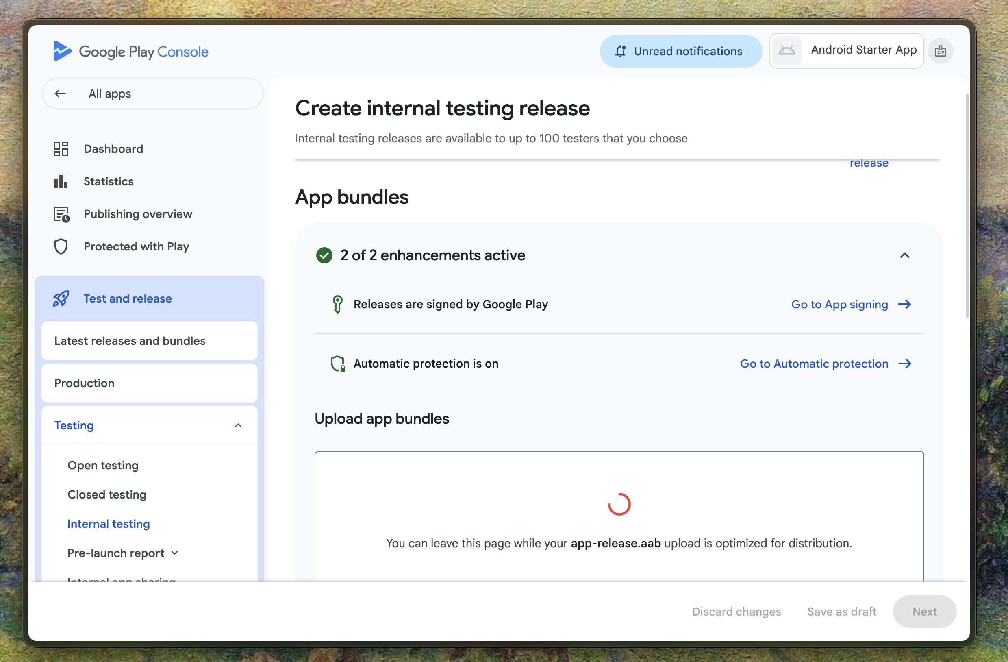
Task: Click the upload progress spinner
Action: 619,503
